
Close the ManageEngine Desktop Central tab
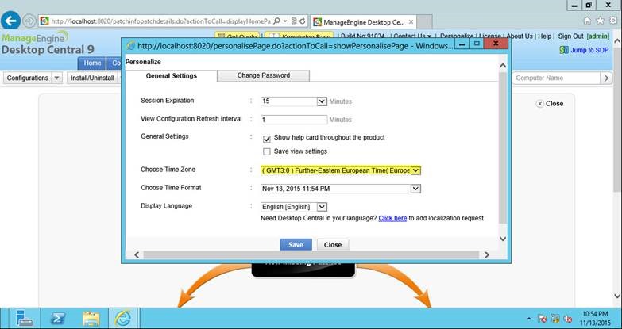click(x=411, y=22)
